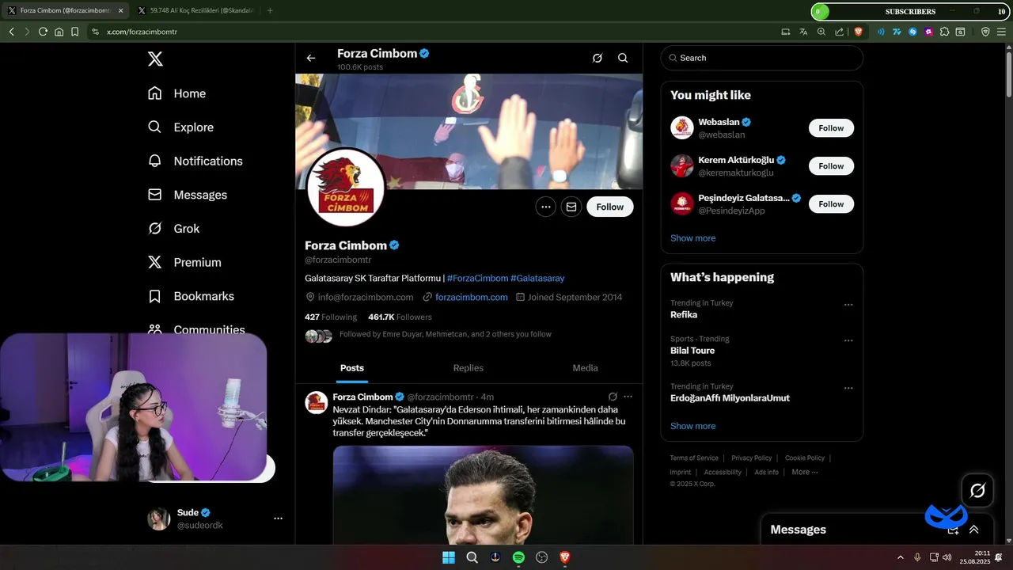Click Show more under What's happening
Screen dimensions: 1013x570
pyautogui.click(x=692, y=426)
